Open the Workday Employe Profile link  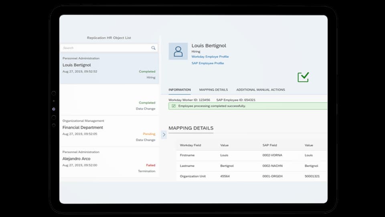pos(210,57)
